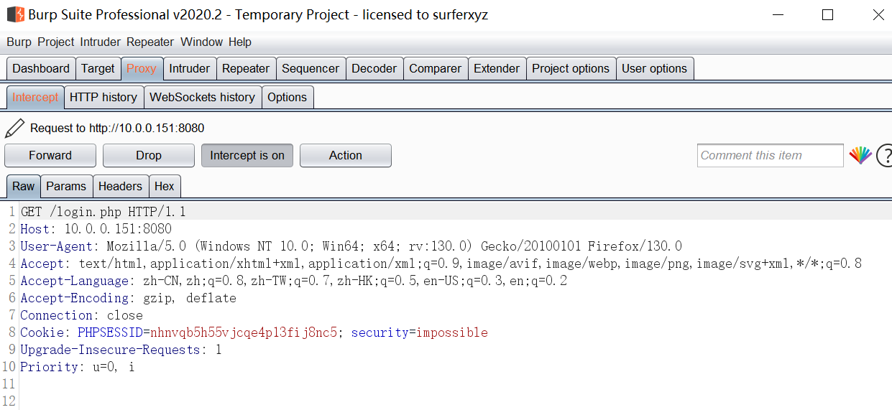Open the Action menu button
Image resolution: width=892 pixels, height=410 pixels.
tap(346, 155)
